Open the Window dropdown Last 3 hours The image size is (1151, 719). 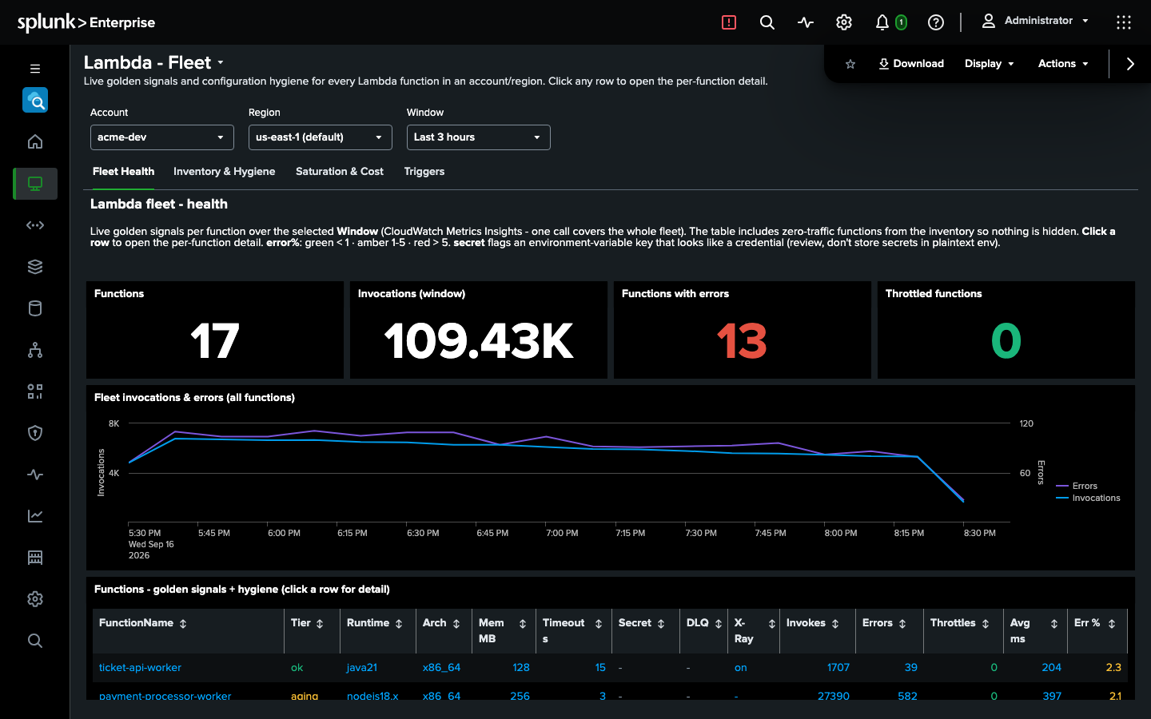click(479, 137)
